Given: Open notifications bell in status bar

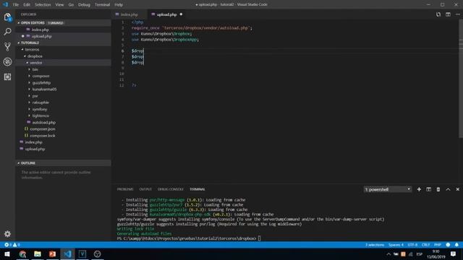Looking at the screenshot, I should 456,245.
